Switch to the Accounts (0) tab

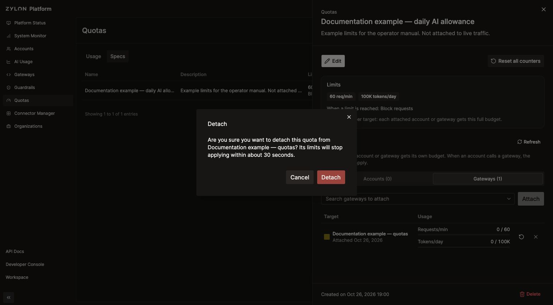(377, 179)
